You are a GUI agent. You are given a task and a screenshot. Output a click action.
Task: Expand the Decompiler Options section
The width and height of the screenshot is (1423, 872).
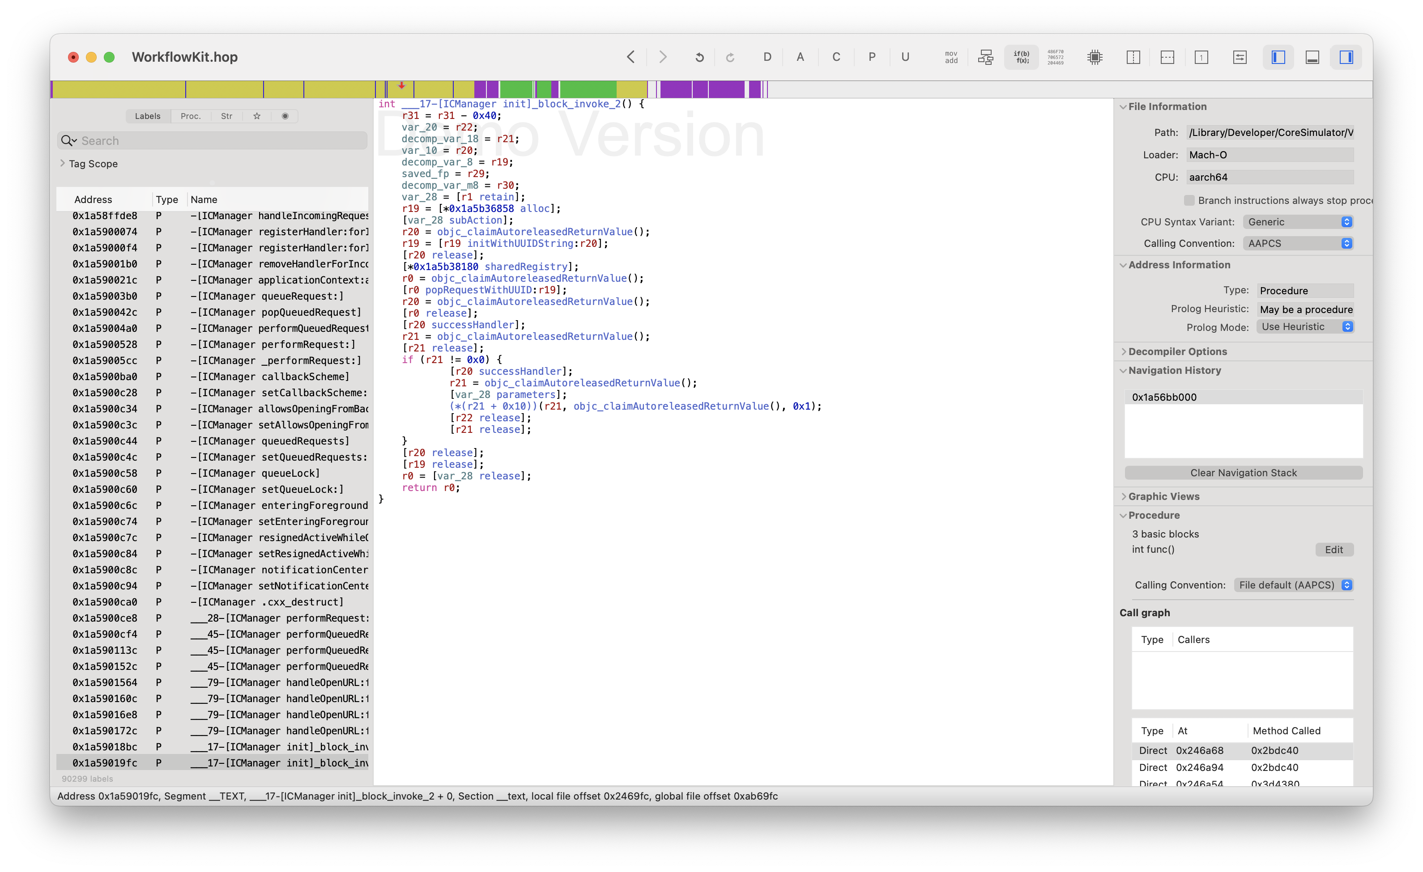(x=1123, y=351)
